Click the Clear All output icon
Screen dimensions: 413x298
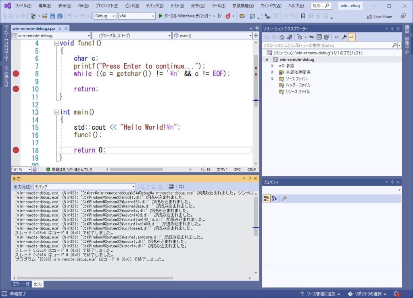tap(171, 186)
